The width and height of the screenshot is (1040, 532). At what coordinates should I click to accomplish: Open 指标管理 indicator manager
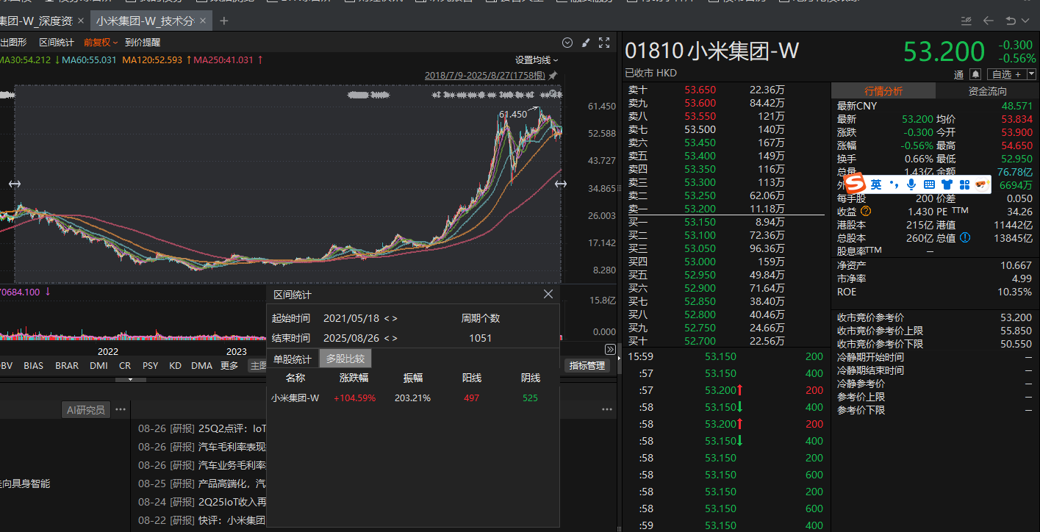[x=587, y=365]
